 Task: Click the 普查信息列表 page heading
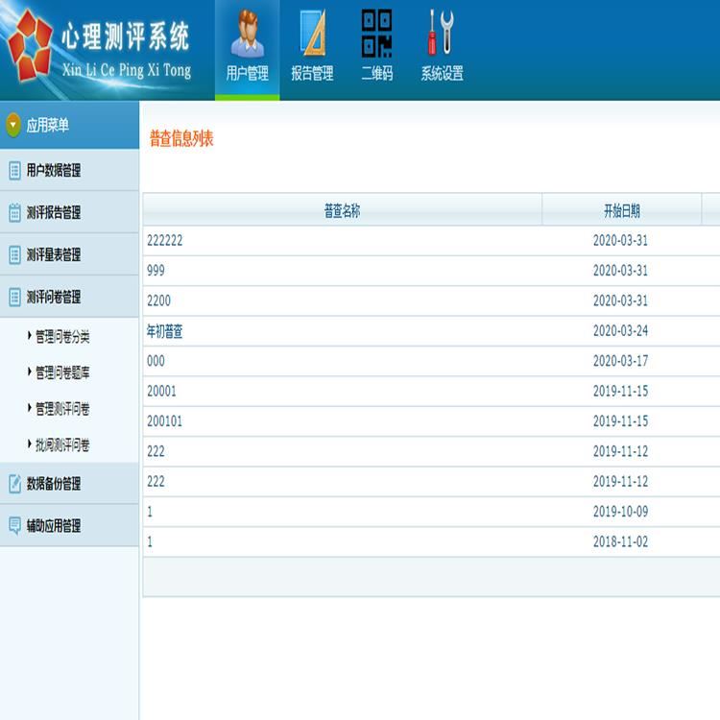click(181, 138)
